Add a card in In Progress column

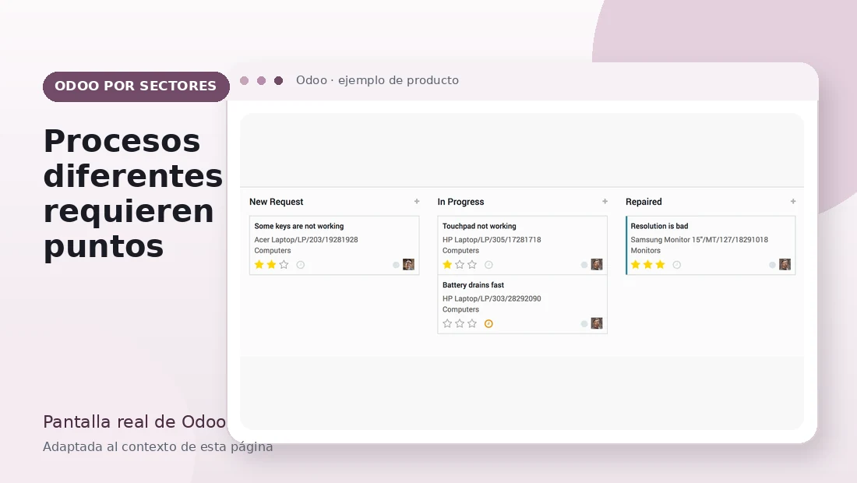click(x=605, y=202)
